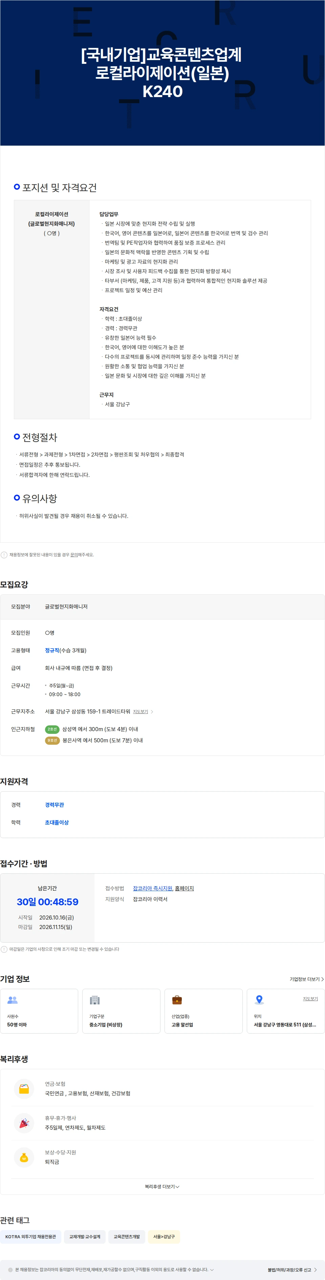
Task: Click the 산업(업종) briefcase icon
Action: point(177,1000)
